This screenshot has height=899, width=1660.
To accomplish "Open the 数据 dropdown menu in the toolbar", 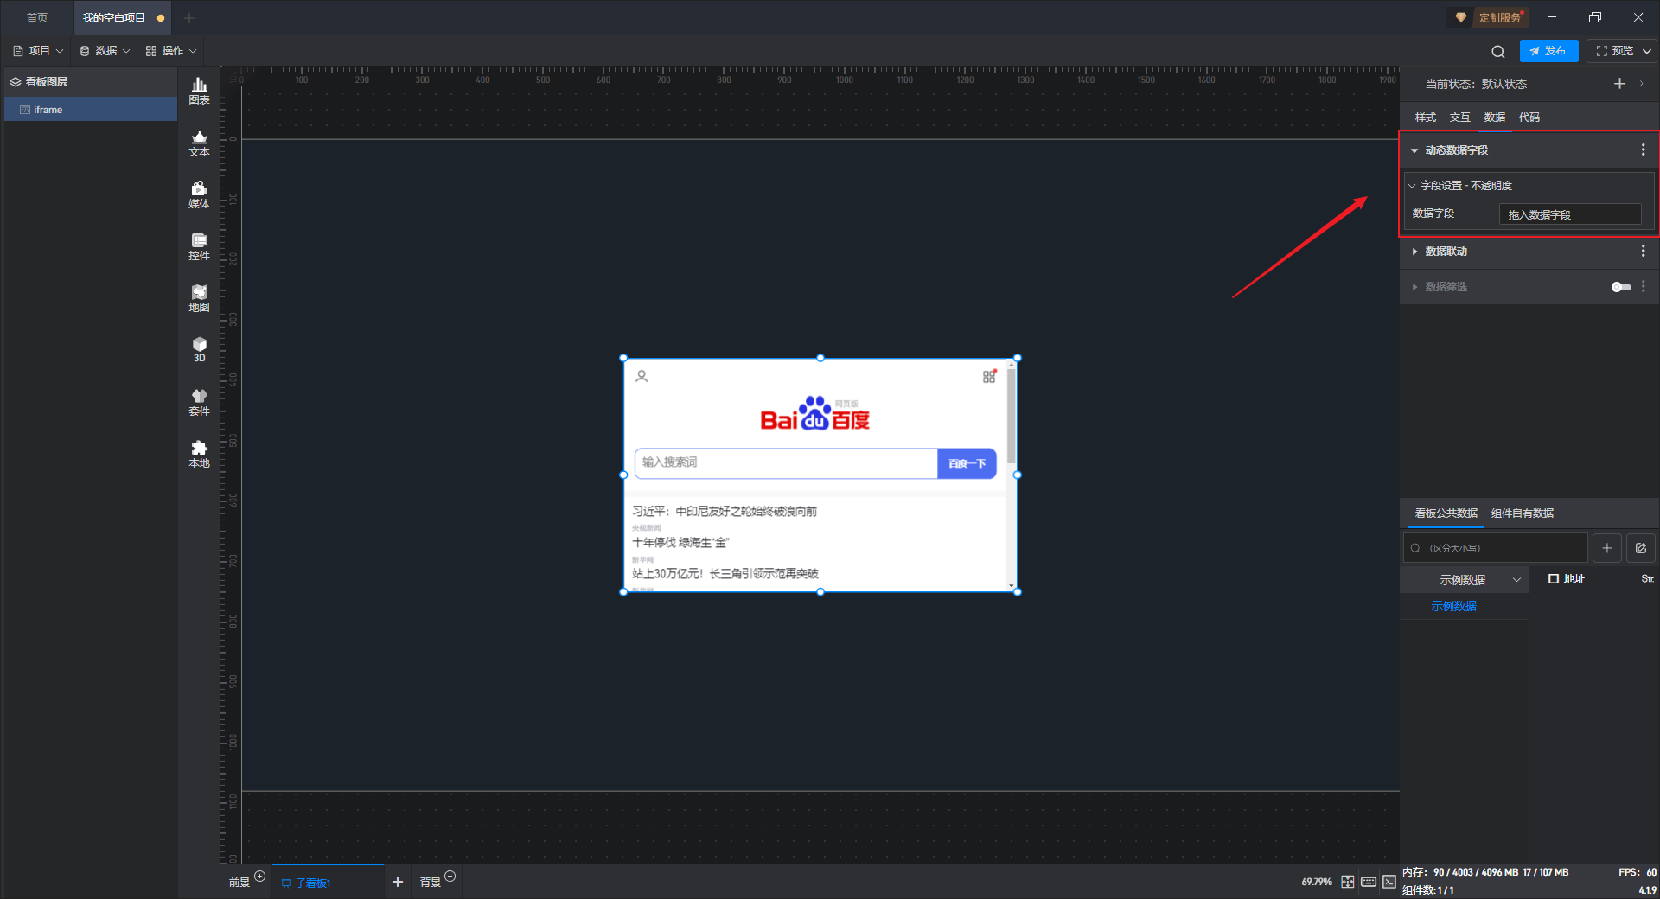I will pyautogui.click(x=105, y=51).
